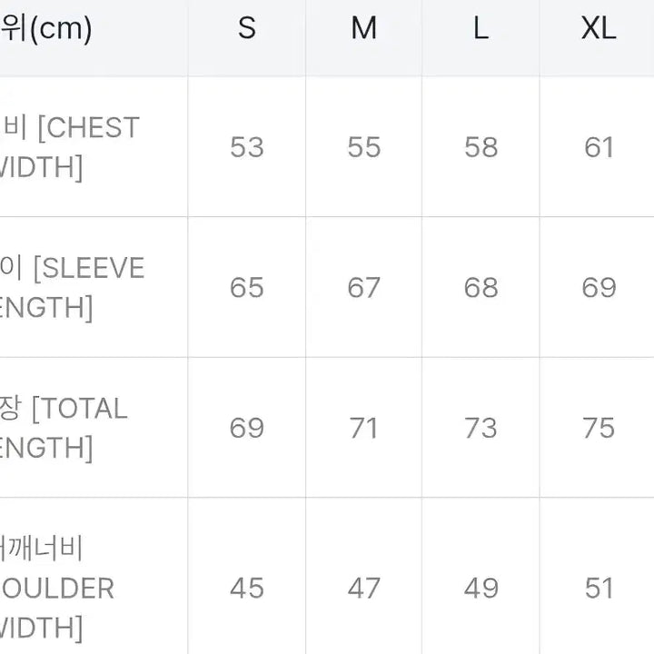This screenshot has height=654, width=654.
Task: Select shoulder width value 49 for L
Action: pyautogui.click(x=481, y=588)
